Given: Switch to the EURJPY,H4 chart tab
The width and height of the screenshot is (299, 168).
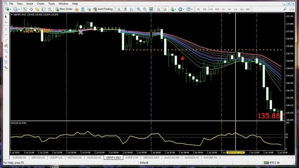Looking at the screenshot, I should click(x=132, y=158).
